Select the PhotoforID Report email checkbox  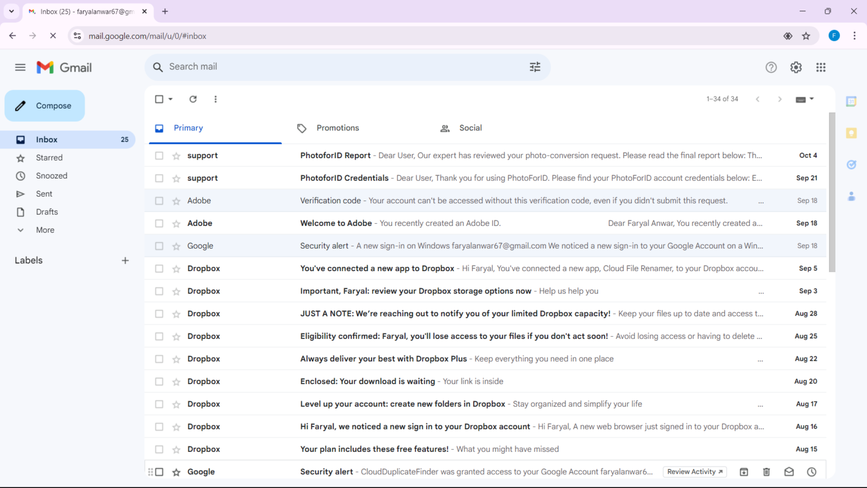(159, 155)
